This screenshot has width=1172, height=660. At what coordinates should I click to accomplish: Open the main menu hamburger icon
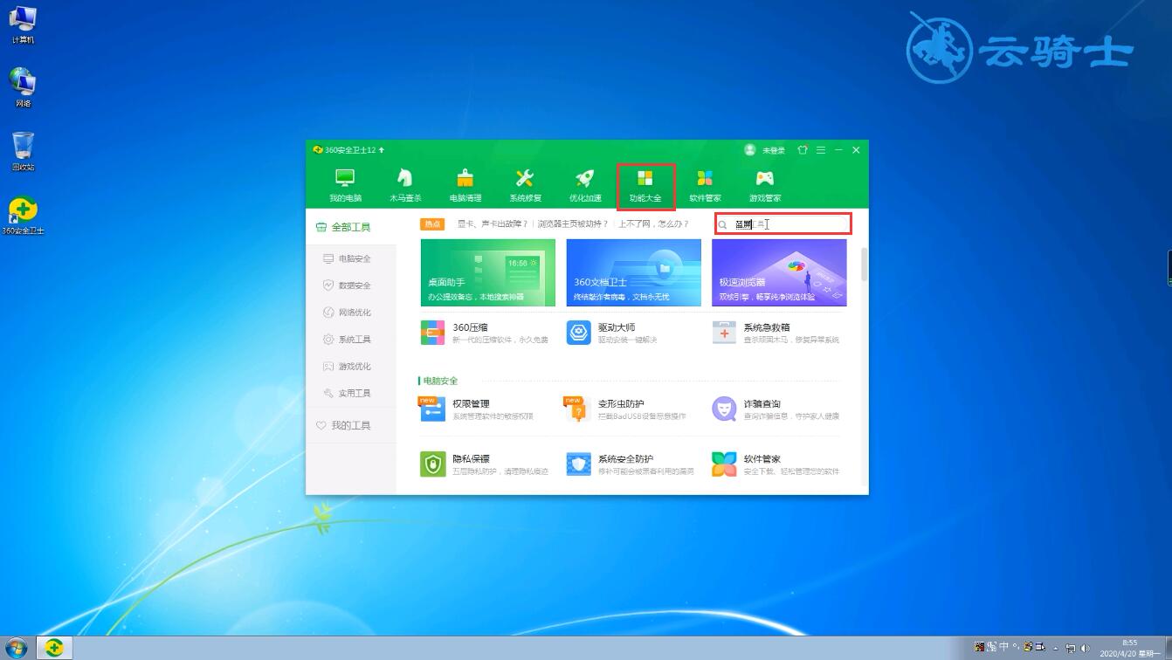[821, 150]
